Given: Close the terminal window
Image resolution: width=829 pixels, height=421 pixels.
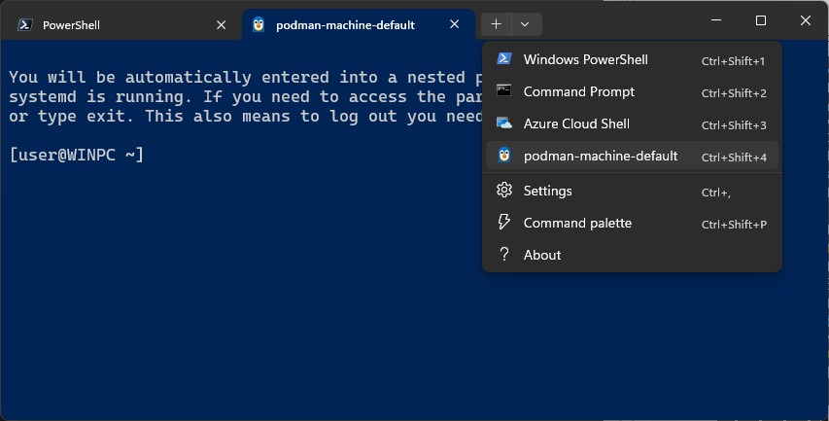Looking at the screenshot, I should tap(806, 20).
